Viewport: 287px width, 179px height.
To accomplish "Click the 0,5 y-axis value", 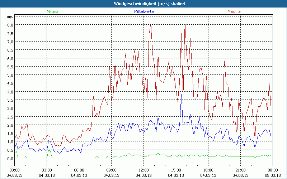I will tap(10, 150).
